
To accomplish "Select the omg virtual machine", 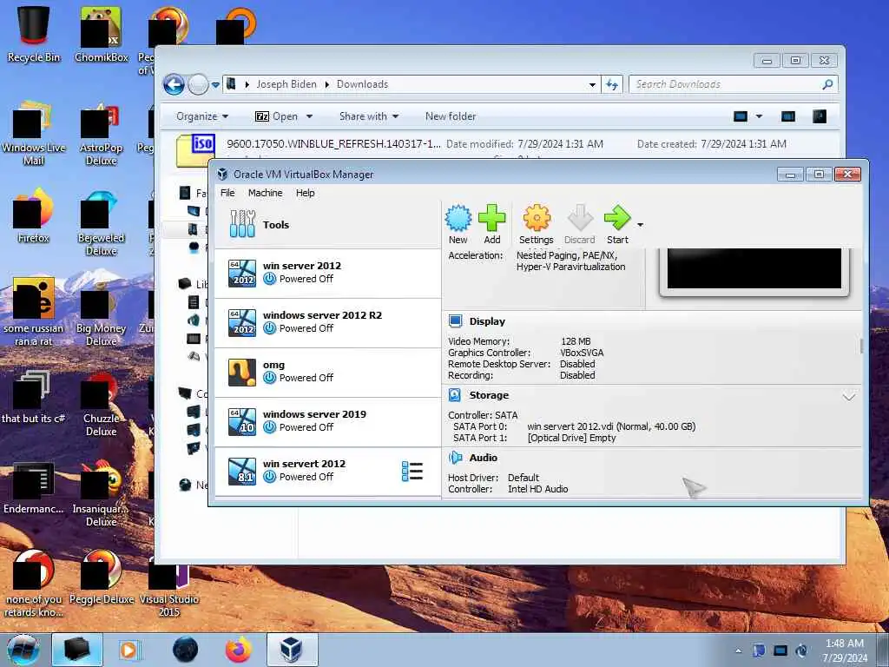I will point(327,372).
